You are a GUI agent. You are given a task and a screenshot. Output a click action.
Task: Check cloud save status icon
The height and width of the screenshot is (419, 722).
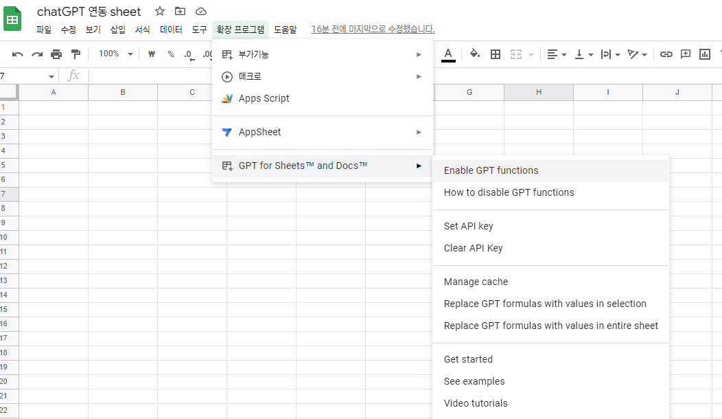coord(201,12)
